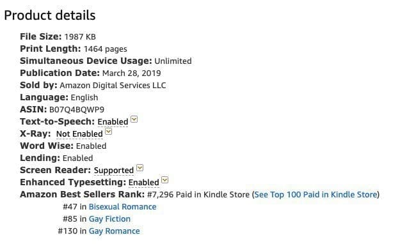The width and height of the screenshot is (407, 244).
Task: Open the X-Ray info arrow icon
Action: pyautogui.click(x=109, y=132)
